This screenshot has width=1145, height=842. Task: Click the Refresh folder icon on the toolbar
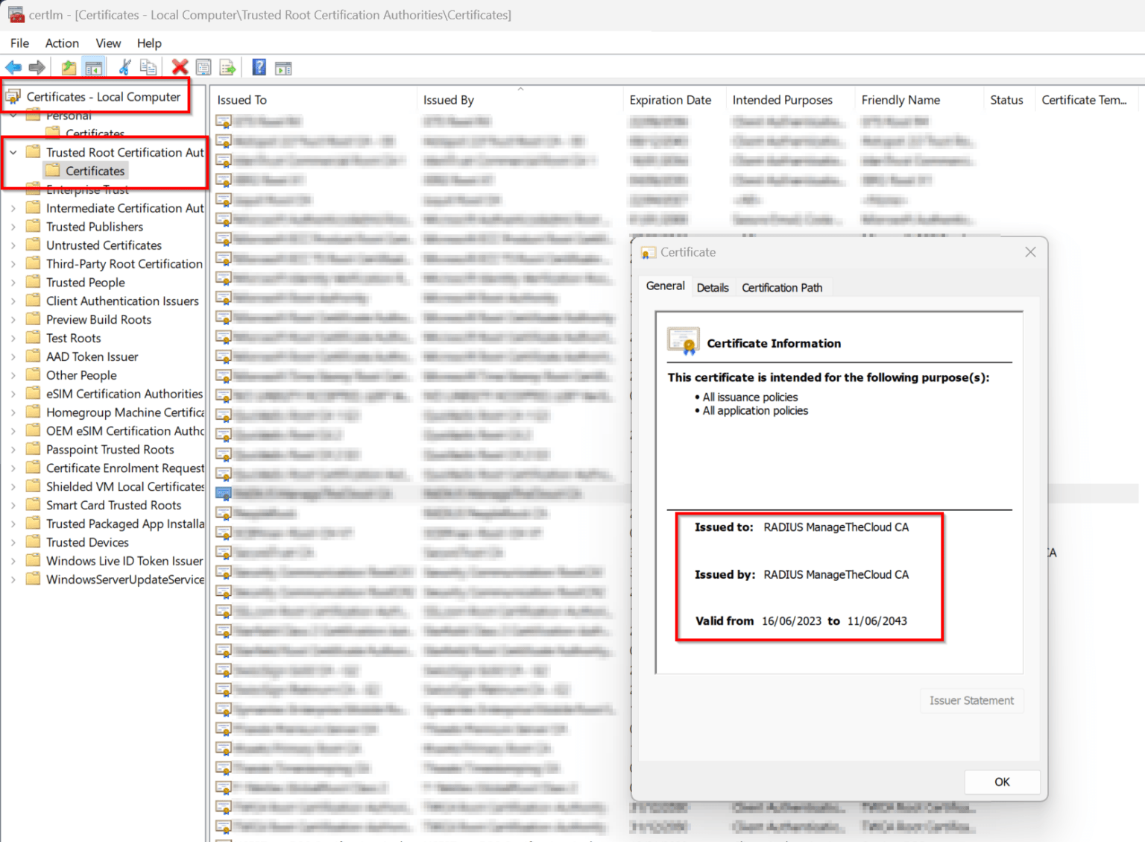pyautogui.click(x=68, y=67)
